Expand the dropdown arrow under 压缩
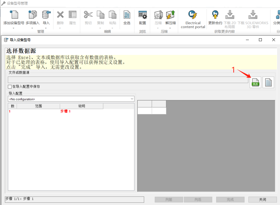This screenshot has width=280, height=205. click(x=158, y=28)
